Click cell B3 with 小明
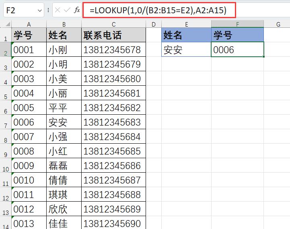290x229 pixels. coord(64,64)
